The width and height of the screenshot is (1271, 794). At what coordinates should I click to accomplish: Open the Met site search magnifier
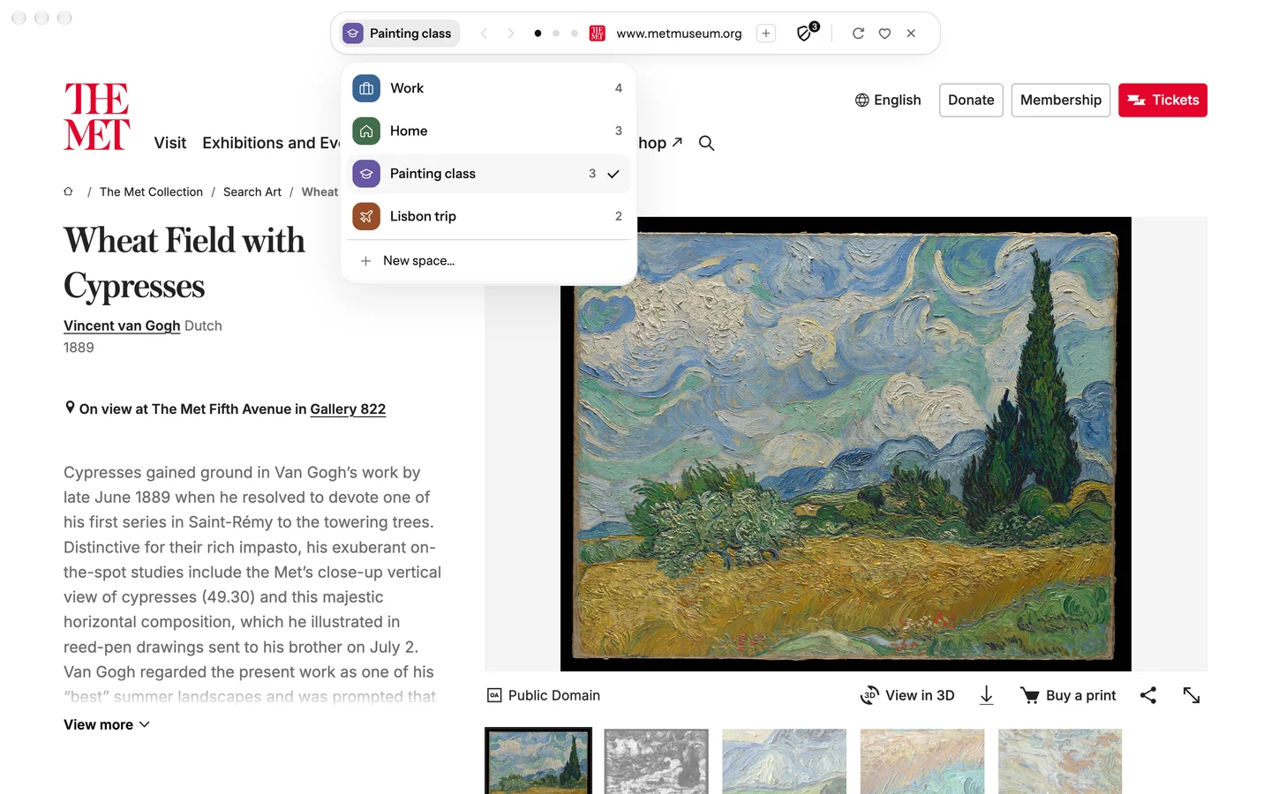click(x=706, y=143)
